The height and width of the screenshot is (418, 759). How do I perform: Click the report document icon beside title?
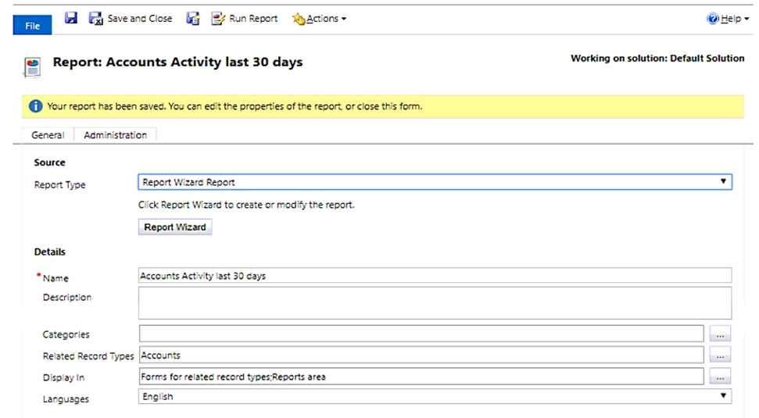click(32, 67)
